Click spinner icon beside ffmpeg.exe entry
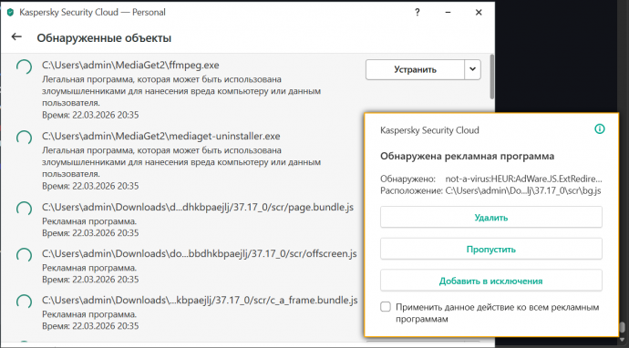 [24, 67]
